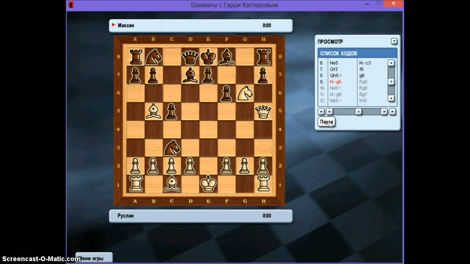Click the Максин player name bar
The height and width of the screenshot is (264, 470).
201,25
